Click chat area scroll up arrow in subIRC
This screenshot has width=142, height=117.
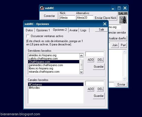pos(124,52)
